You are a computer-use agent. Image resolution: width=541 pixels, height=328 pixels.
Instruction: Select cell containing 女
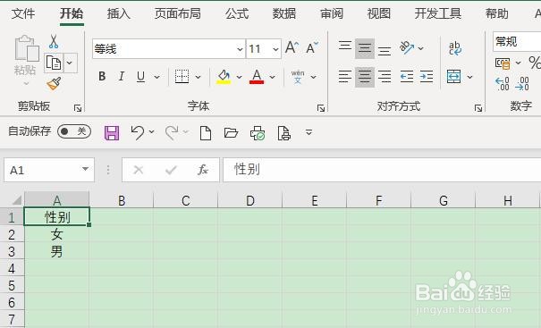point(56,234)
